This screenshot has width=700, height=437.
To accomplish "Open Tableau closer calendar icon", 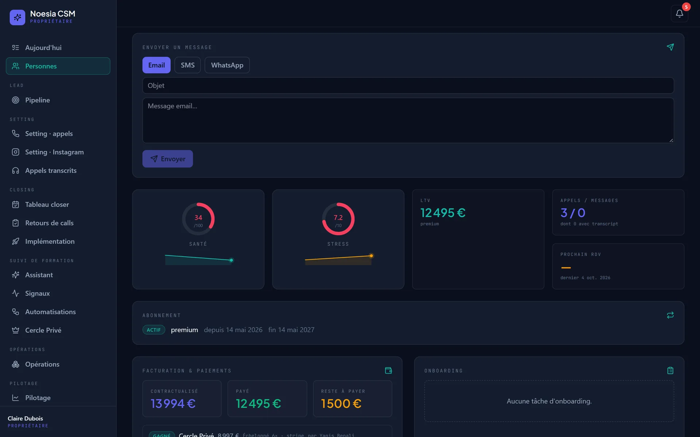I will click(x=15, y=205).
